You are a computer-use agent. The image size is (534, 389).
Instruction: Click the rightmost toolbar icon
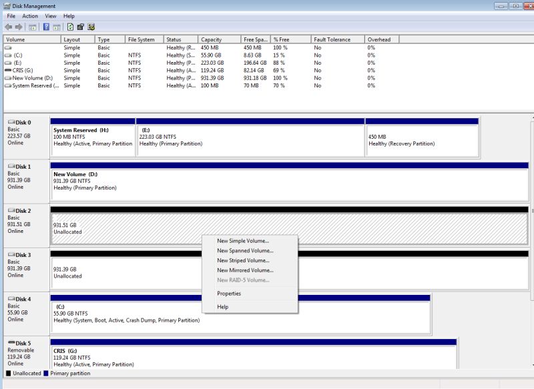[93, 27]
